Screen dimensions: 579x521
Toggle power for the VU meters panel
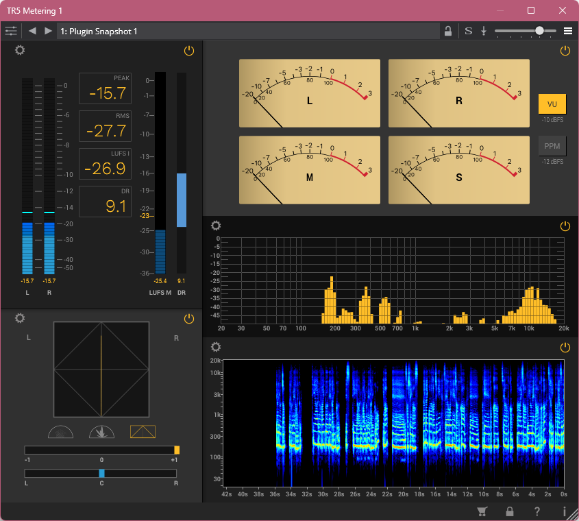(565, 51)
